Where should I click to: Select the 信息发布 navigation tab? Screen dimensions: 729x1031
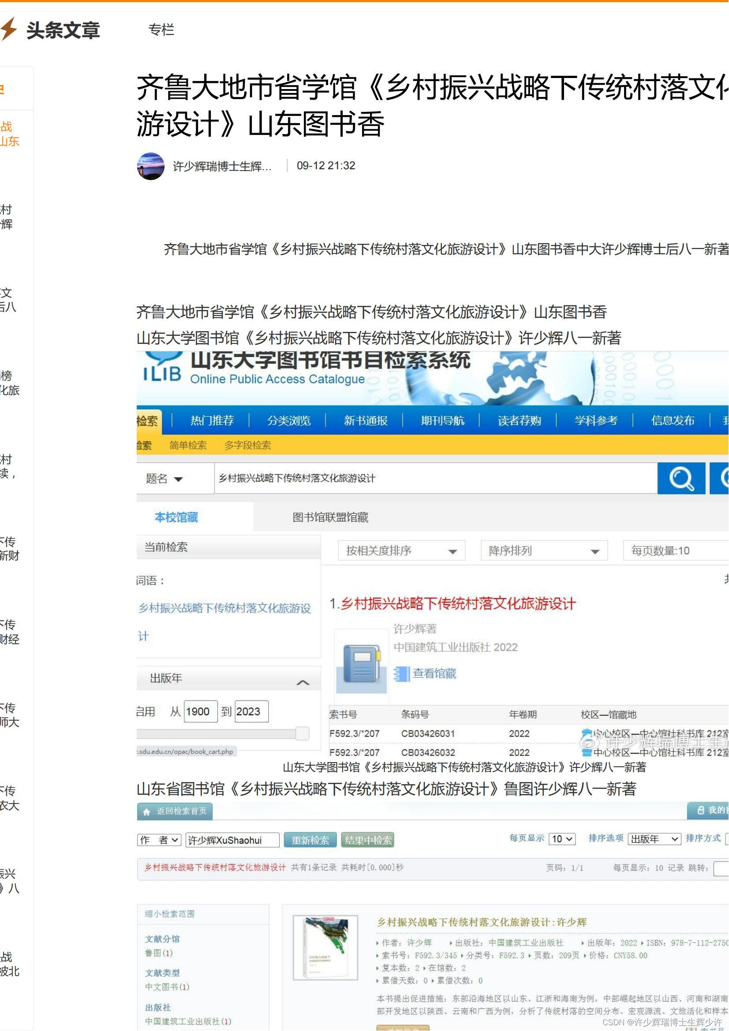pyautogui.click(x=673, y=421)
